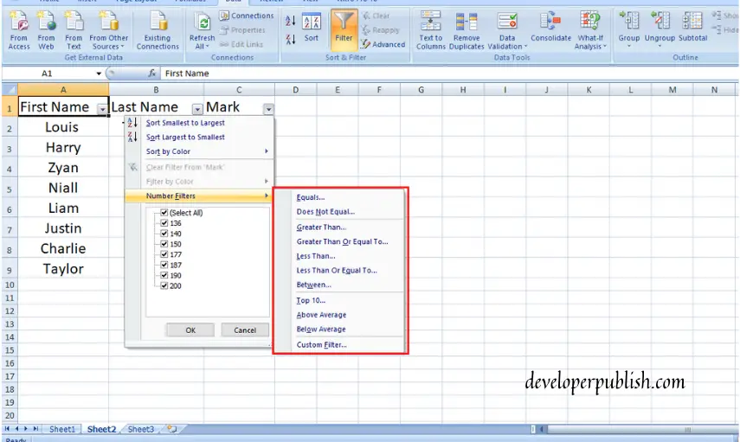Viewport: 740px width, 442px height.
Task: Expand Sort by Color submenu
Action: point(199,151)
